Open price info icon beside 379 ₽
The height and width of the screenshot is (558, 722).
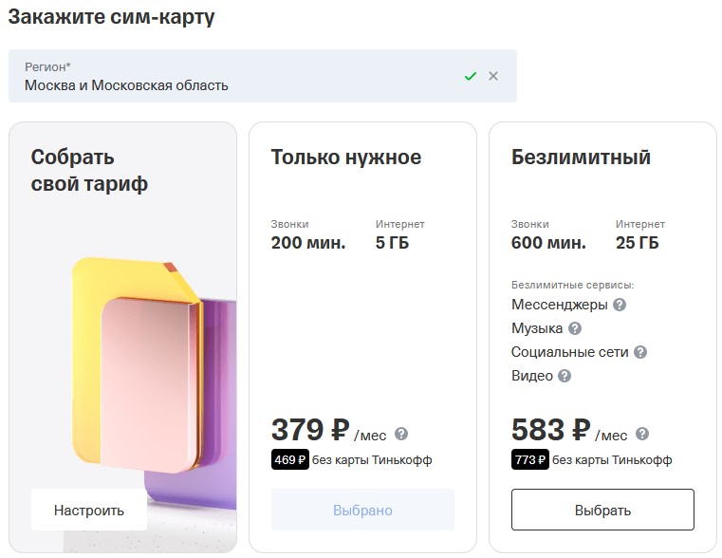pos(401,434)
